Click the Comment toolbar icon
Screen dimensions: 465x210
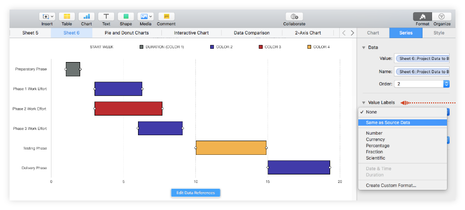click(166, 16)
